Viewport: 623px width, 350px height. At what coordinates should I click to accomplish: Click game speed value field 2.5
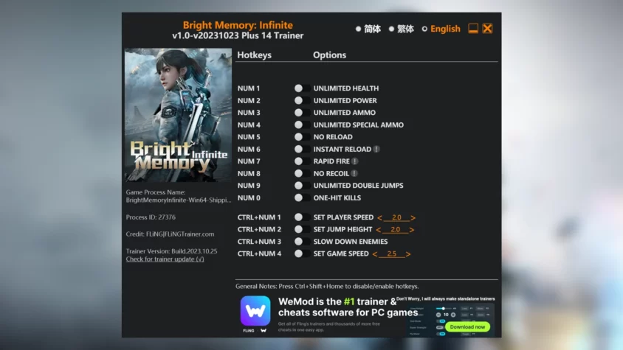coord(391,253)
